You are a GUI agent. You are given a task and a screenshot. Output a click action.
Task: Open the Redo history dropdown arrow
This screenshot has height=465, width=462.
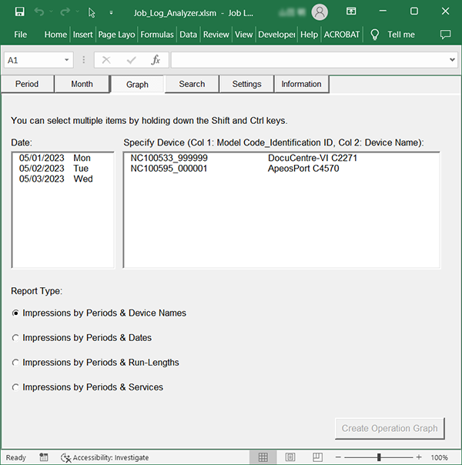(x=78, y=12)
